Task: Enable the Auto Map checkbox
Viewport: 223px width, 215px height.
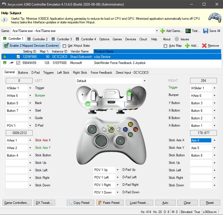Action: tap(165, 46)
